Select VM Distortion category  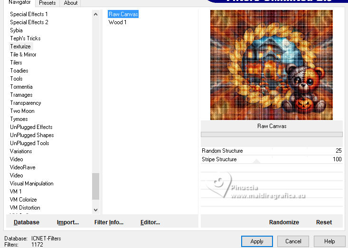pyautogui.click(x=25, y=208)
